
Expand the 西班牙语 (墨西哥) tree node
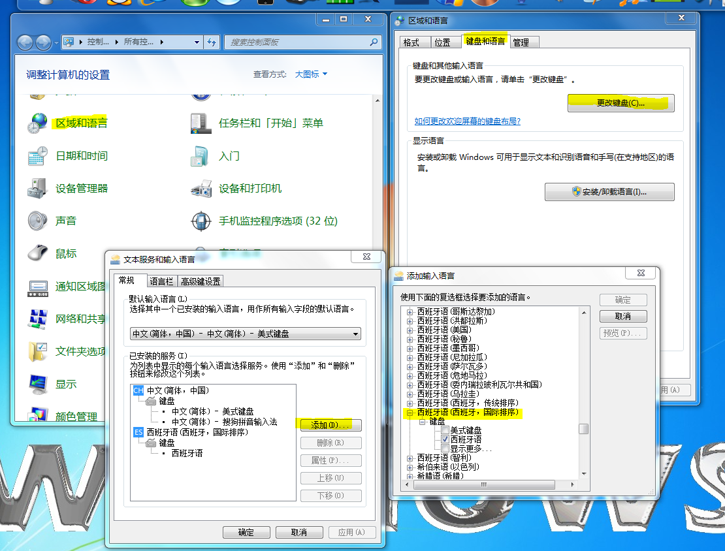(x=410, y=348)
